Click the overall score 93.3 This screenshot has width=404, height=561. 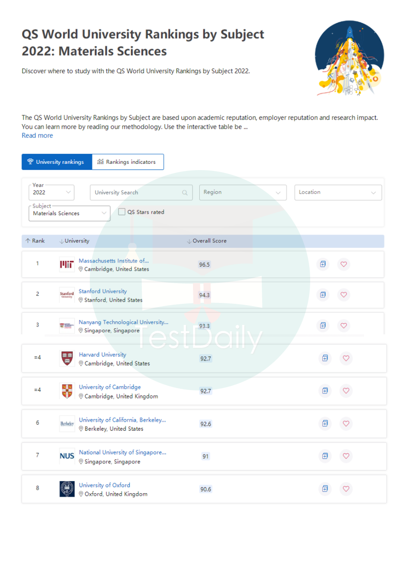click(204, 326)
